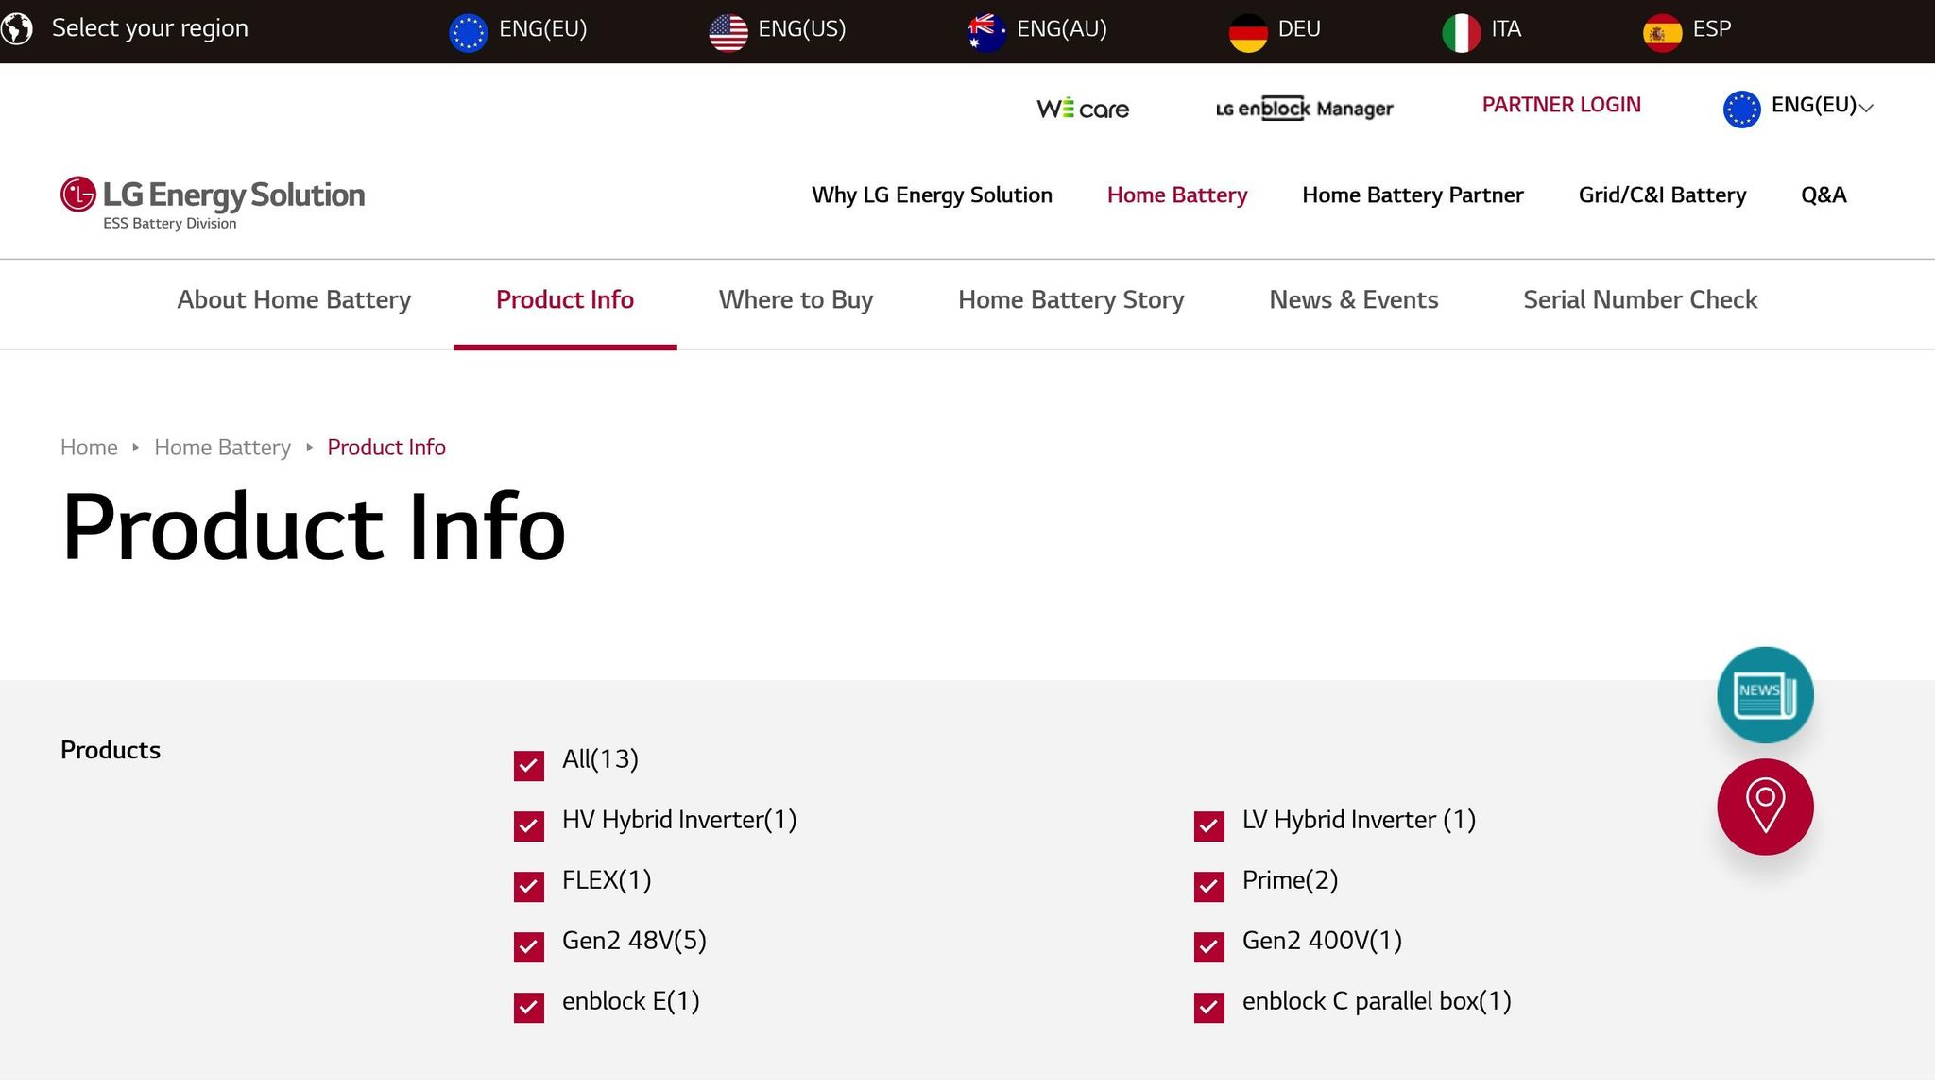Open Serial Number Check tab
The image size is (1935, 1088).
(x=1640, y=300)
